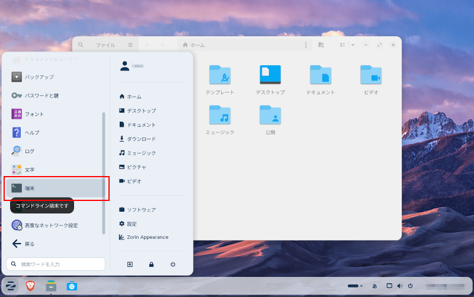Image resolution: width=474 pixels, height=297 pixels.
Task: Open the ヘルプ help app
Action: point(32,132)
